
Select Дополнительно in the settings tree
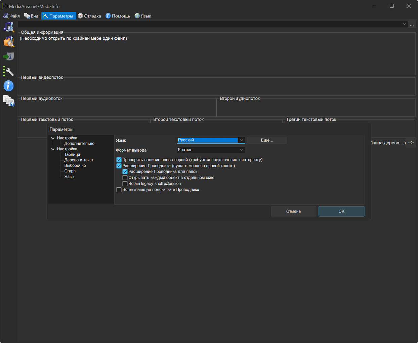pyautogui.click(x=79, y=143)
